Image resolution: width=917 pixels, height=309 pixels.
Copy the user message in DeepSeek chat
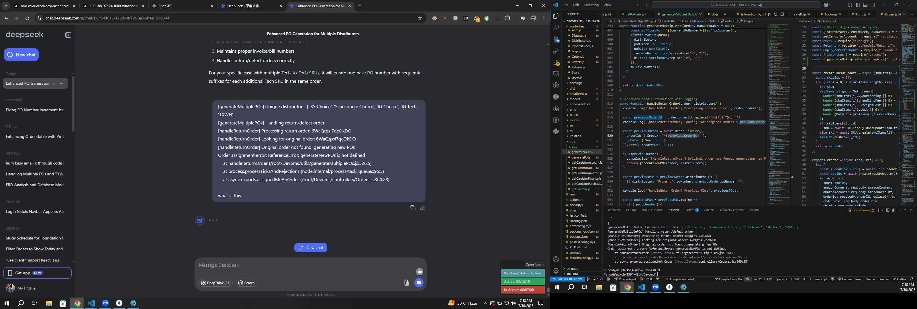413,208
